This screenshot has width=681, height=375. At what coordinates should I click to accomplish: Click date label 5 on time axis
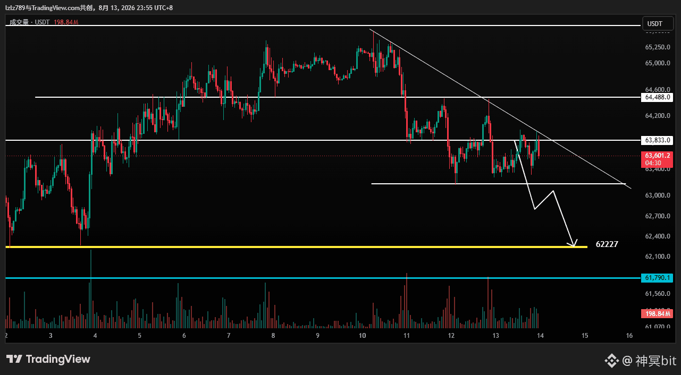tap(139, 336)
